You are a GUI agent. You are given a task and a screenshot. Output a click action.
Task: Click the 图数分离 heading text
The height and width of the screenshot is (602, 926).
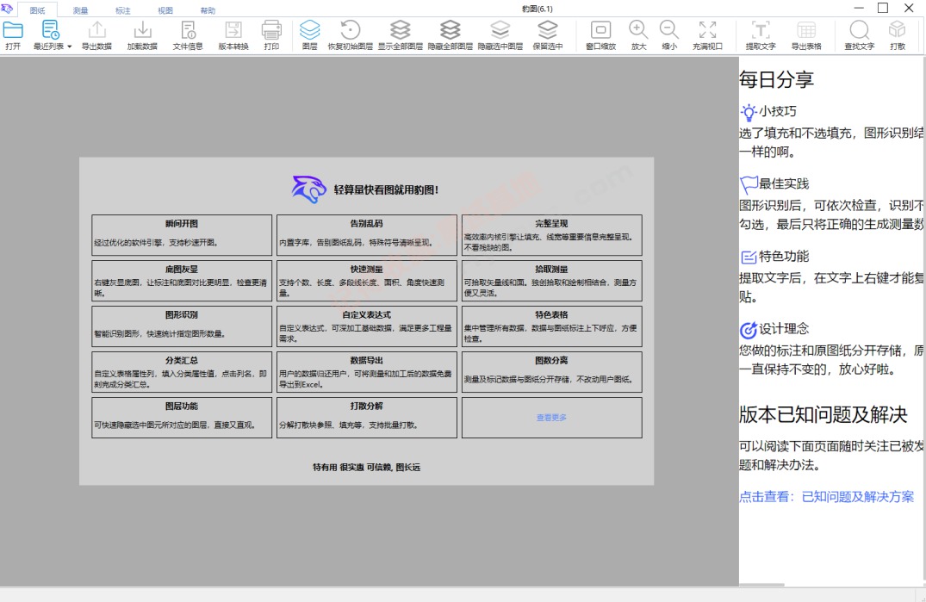[551, 360]
